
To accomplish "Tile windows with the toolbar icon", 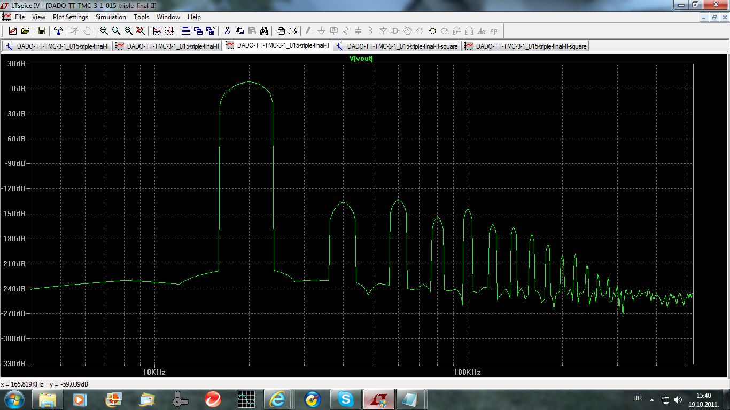I will click(x=186, y=31).
